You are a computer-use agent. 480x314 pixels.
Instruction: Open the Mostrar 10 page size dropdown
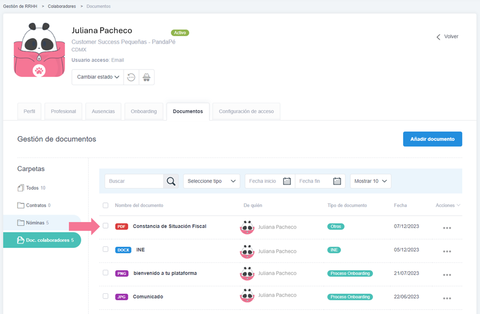370,181
